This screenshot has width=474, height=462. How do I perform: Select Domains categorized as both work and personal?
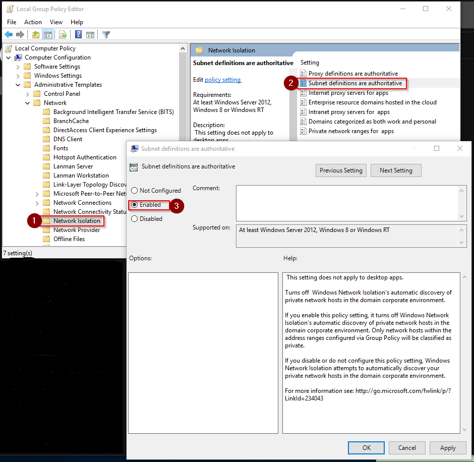[372, 122]
